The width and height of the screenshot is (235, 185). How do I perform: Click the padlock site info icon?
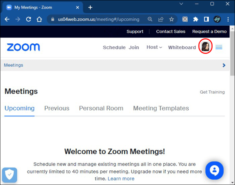pos(52,19)
